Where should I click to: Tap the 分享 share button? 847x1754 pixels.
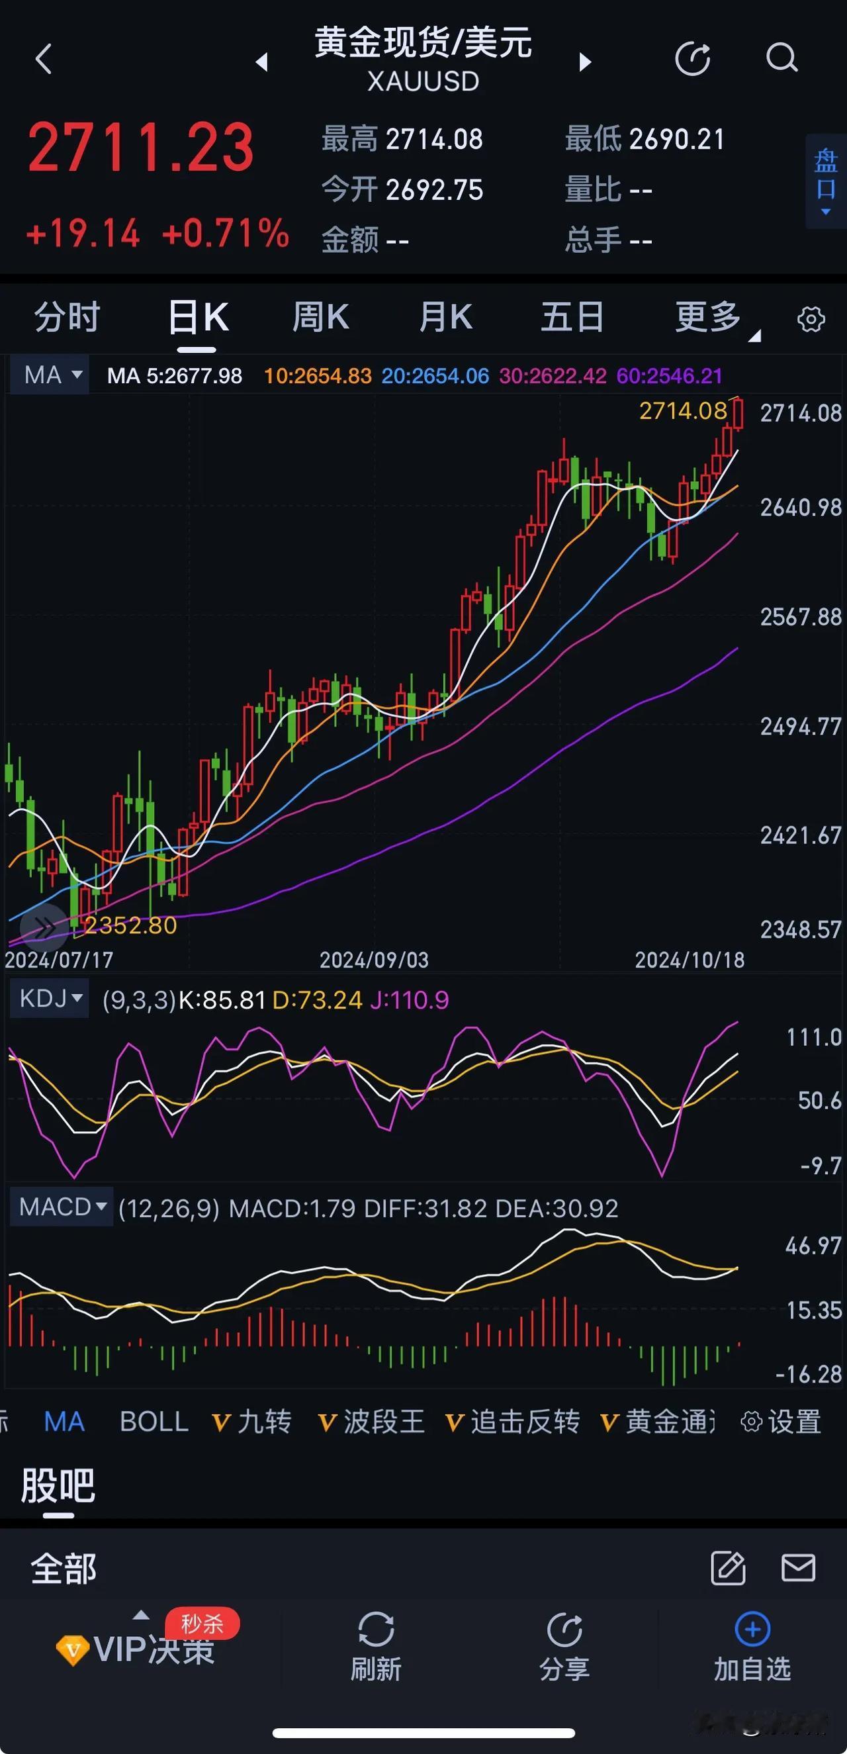coord(564,1646)
